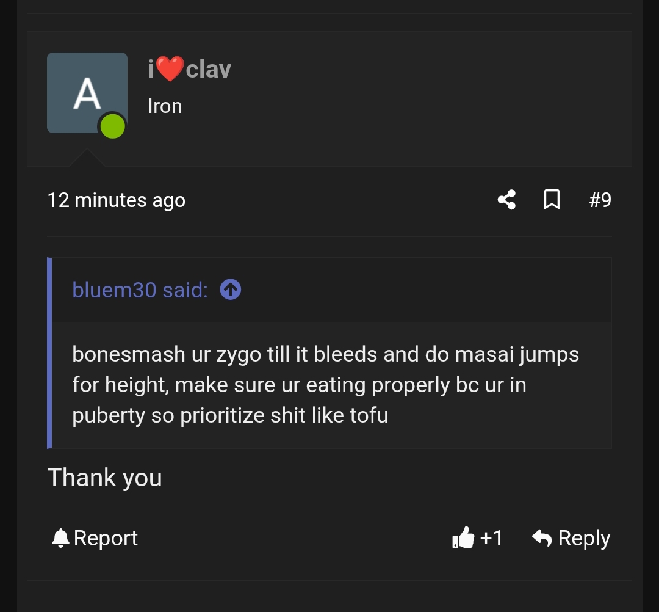Toggle the bookmark on this post
659x612 pixels.
coord(552,200)
